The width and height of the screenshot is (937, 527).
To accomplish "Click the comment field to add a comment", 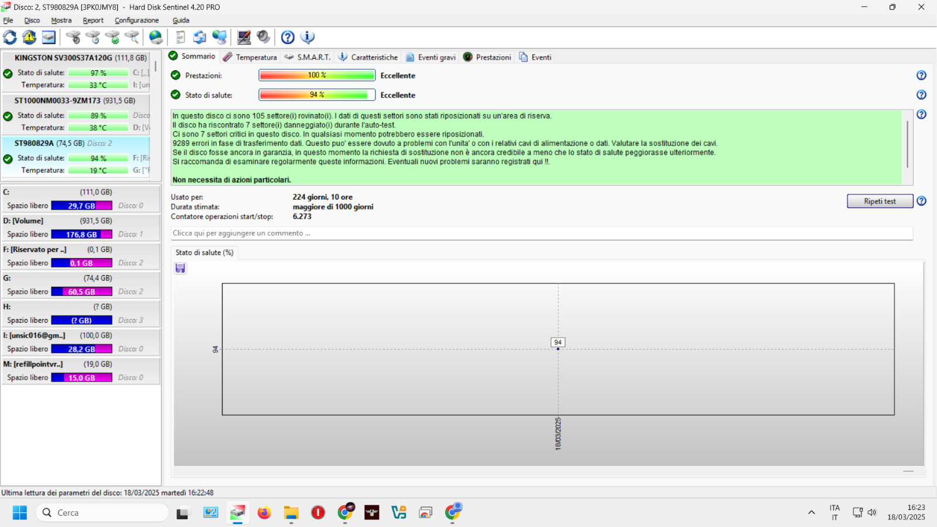I will [542, 233].
